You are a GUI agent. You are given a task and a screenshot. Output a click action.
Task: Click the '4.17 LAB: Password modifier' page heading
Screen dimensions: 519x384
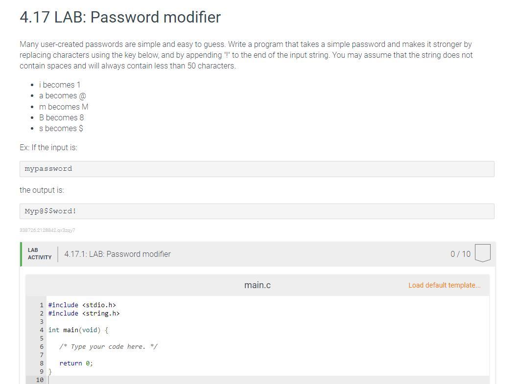(x=120, y=17)
